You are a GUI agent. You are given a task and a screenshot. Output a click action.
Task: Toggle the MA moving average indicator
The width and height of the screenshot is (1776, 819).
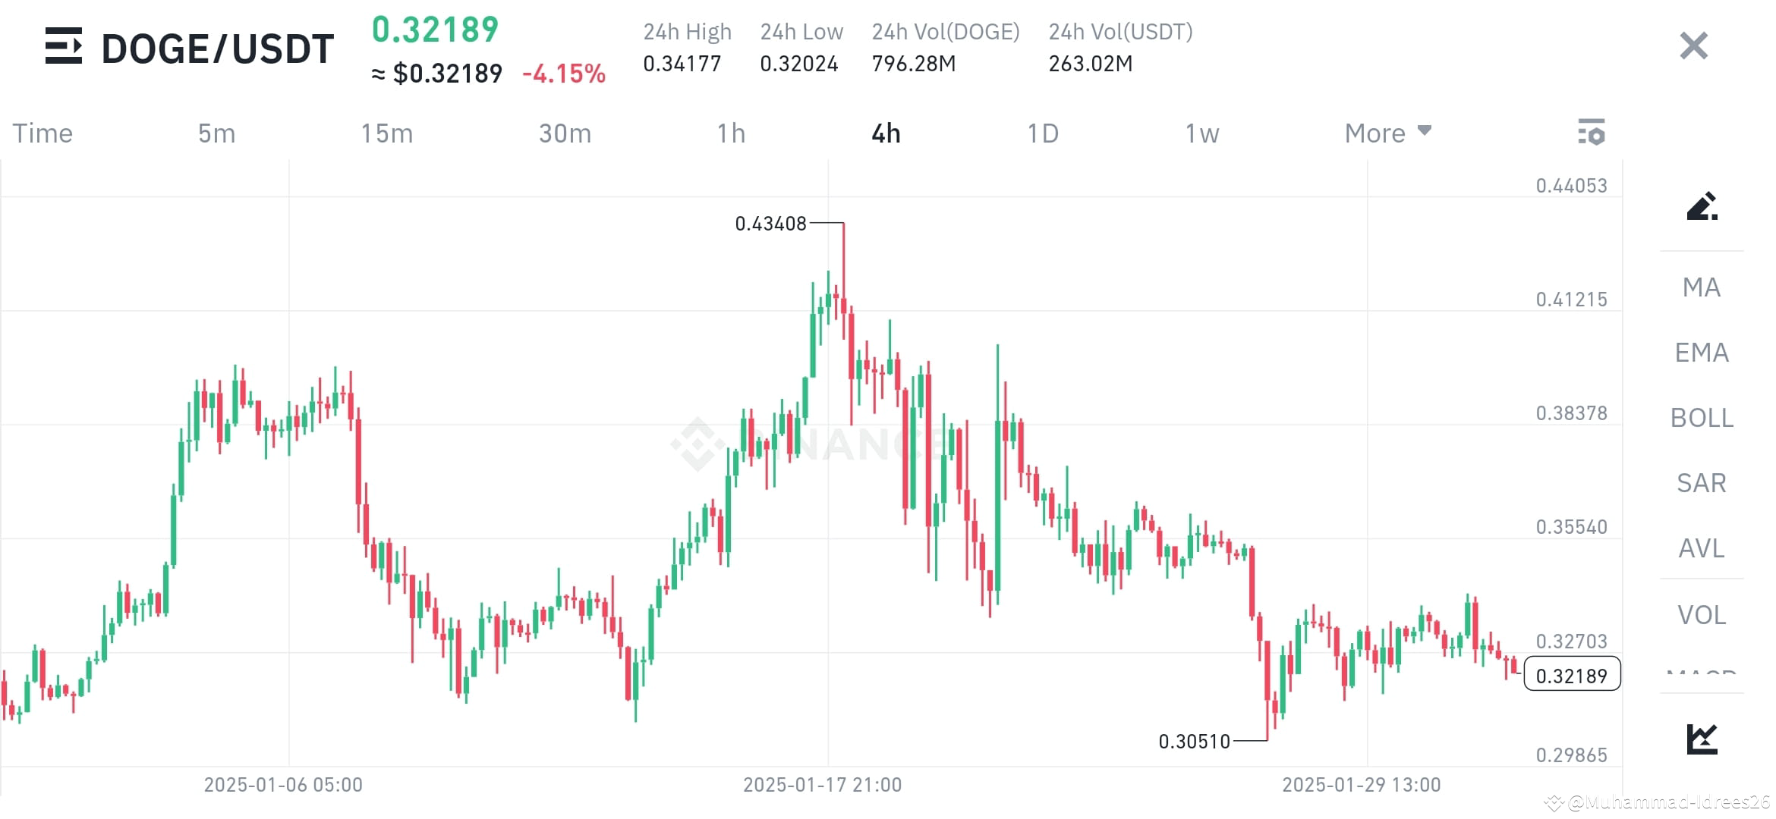pos(1701,287)
